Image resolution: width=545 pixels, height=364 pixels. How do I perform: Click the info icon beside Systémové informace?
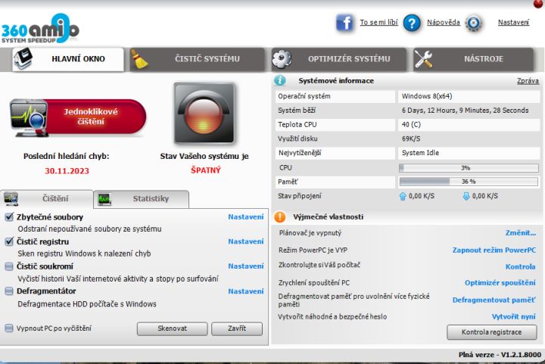(280, 80)
